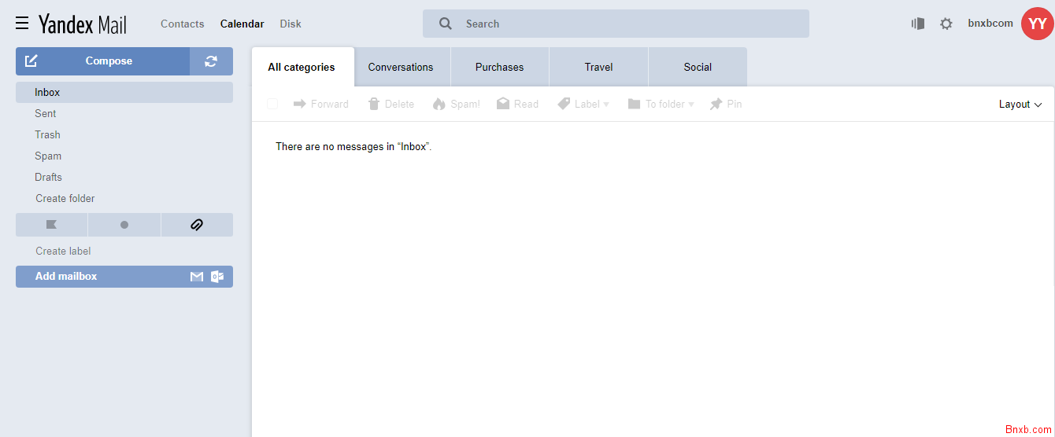Screen dimensions: 1055x437
Task: Open the themes icon next to the gear
Action: 918,24
